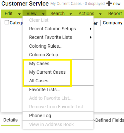
Task: Click the plus icon to add a new case
Action: 109,4
